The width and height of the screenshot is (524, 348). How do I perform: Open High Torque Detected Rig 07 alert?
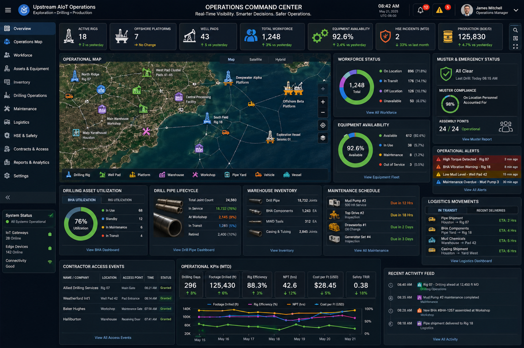pyautogui.click(x=477, y=159)
